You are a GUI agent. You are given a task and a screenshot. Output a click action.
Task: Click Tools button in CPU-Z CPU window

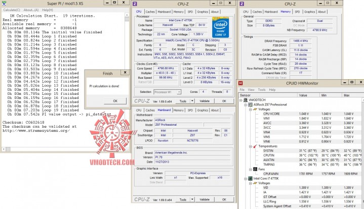click(183, 101)
